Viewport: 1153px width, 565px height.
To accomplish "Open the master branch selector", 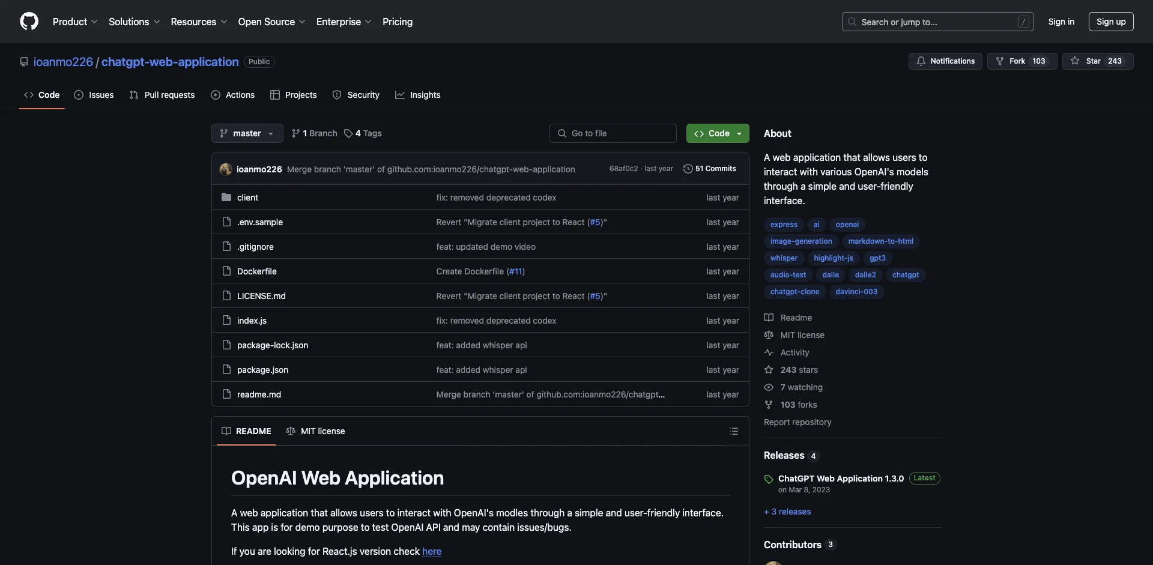I will 247,133.
